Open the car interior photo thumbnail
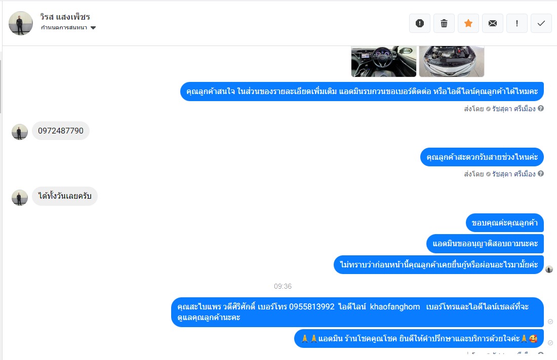557x360 pixels. (384, 61)
